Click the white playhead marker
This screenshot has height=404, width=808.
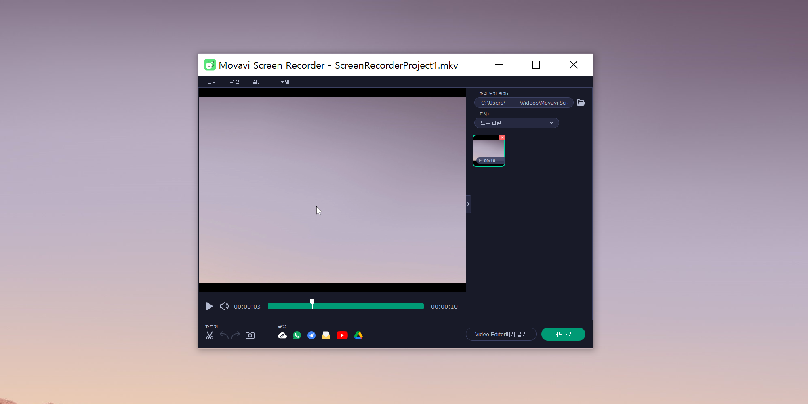pyautogui.click(x=312, y=304)
